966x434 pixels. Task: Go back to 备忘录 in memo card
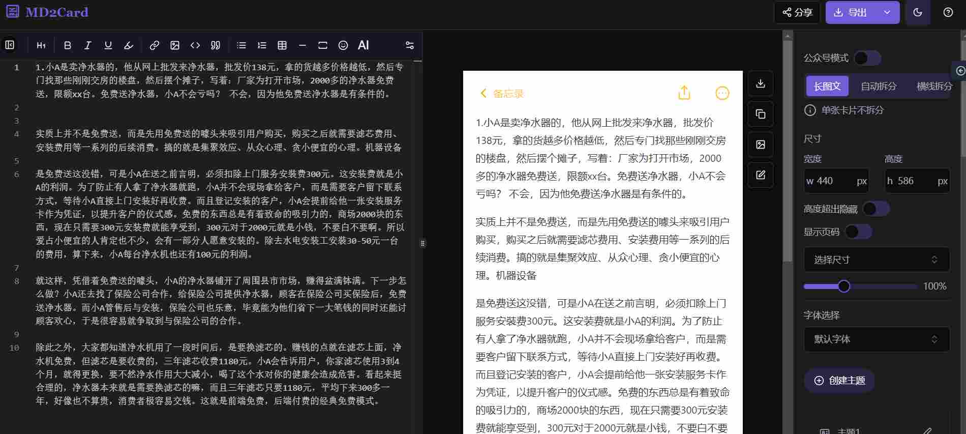(502, 94)
